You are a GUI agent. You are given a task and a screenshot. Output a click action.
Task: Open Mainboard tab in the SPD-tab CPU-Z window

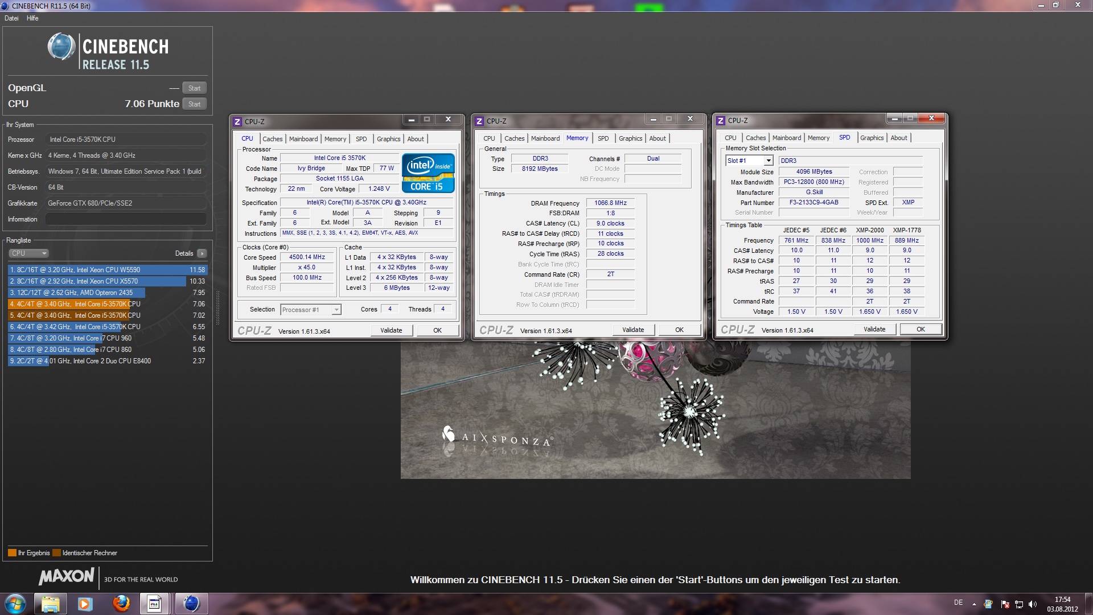pyautogui.click(x=786, y=138)
